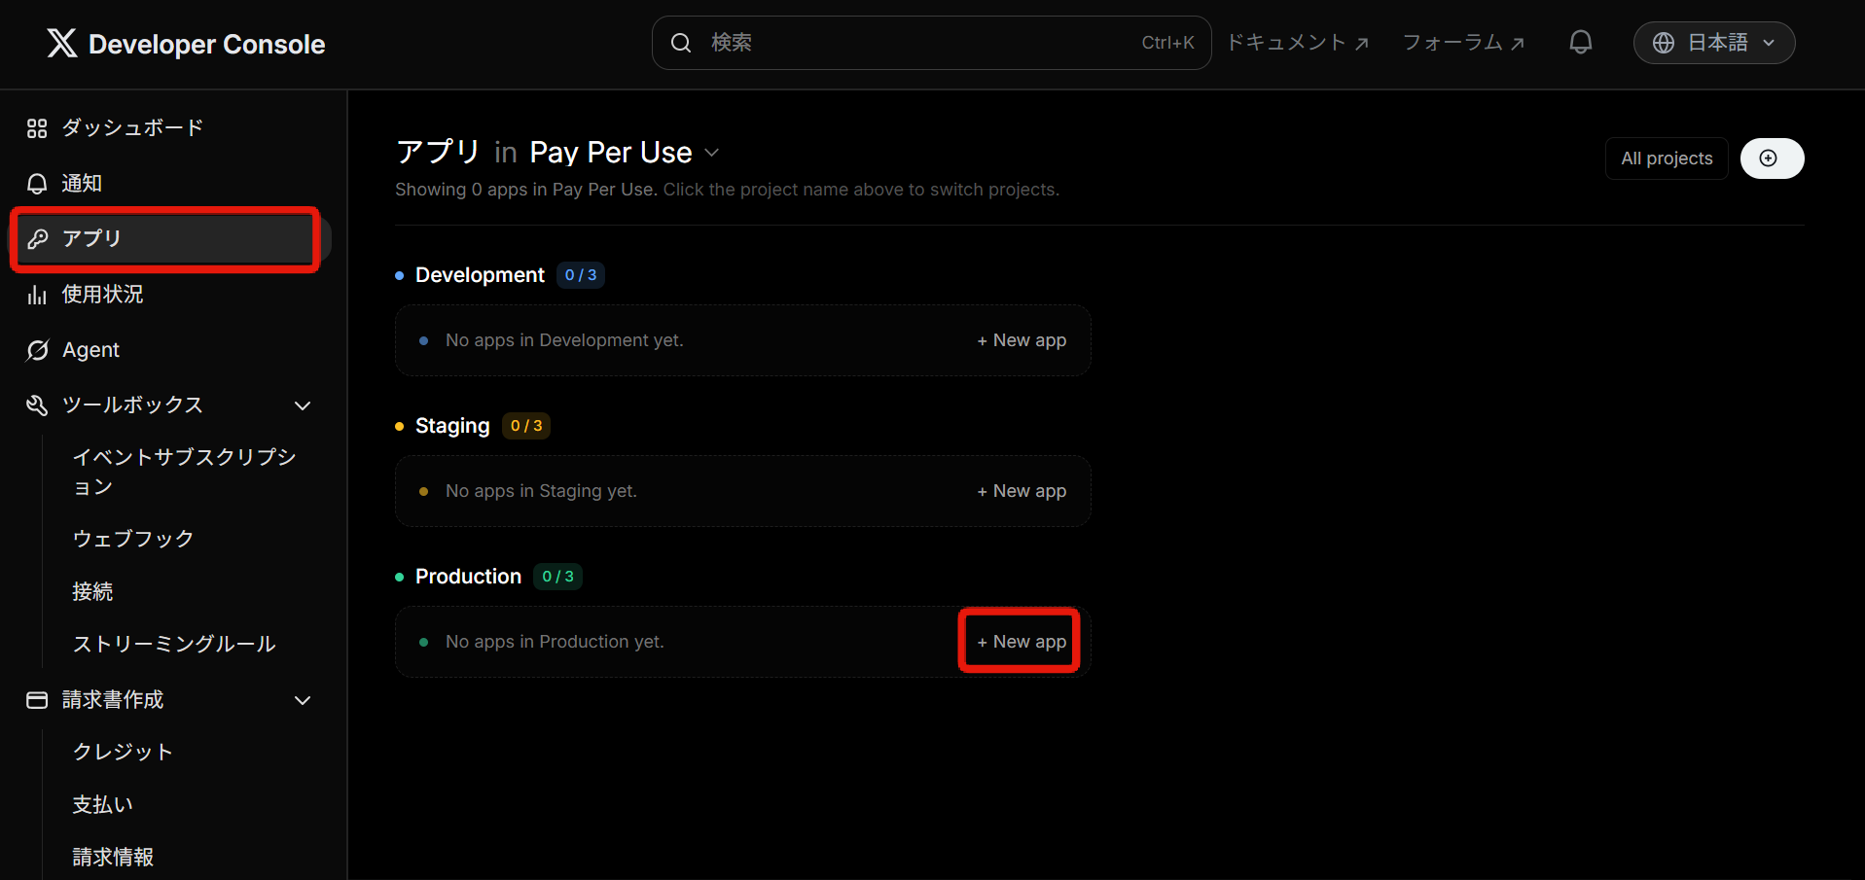Click the white plus-circle create button
Screen dimensions: 1865x880
[1772, 158]
